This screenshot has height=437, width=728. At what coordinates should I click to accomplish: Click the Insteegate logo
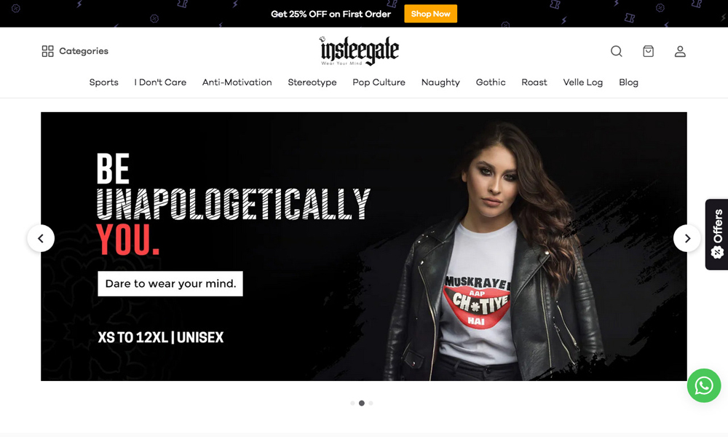point(359,51)
